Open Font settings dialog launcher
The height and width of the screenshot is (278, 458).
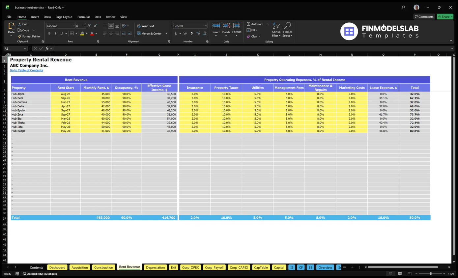(x=98, y=42)
